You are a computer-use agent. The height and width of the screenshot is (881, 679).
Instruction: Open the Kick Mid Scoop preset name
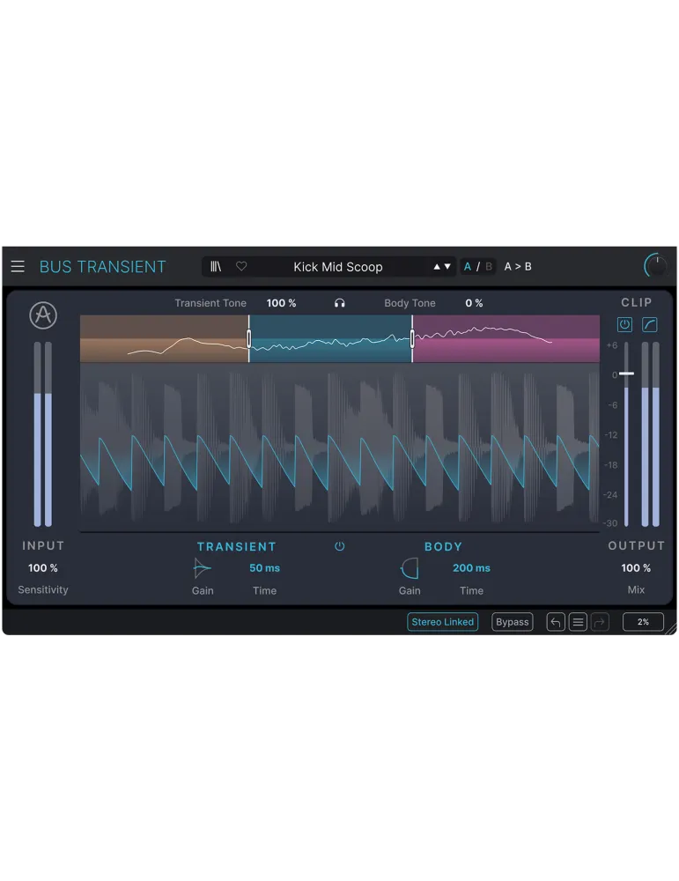pos(337,267)
